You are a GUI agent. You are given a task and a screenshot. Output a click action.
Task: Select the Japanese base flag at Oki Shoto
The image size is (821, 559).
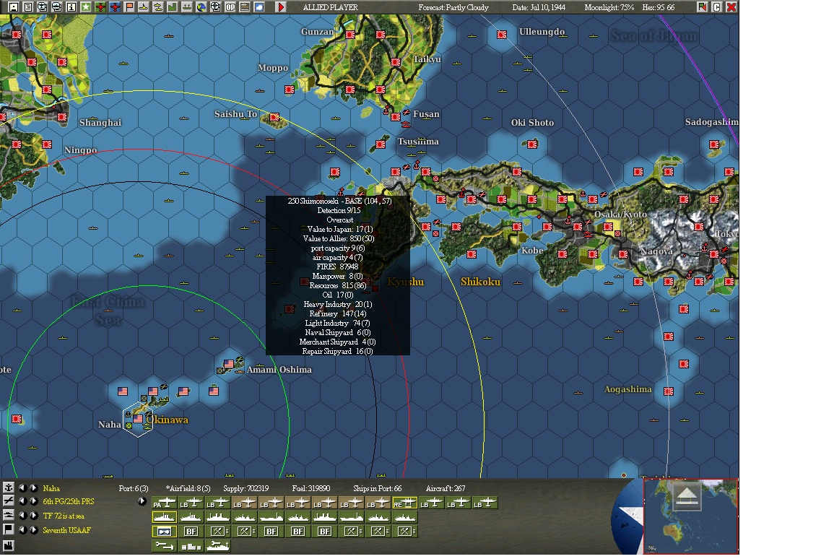click(532, 144)
